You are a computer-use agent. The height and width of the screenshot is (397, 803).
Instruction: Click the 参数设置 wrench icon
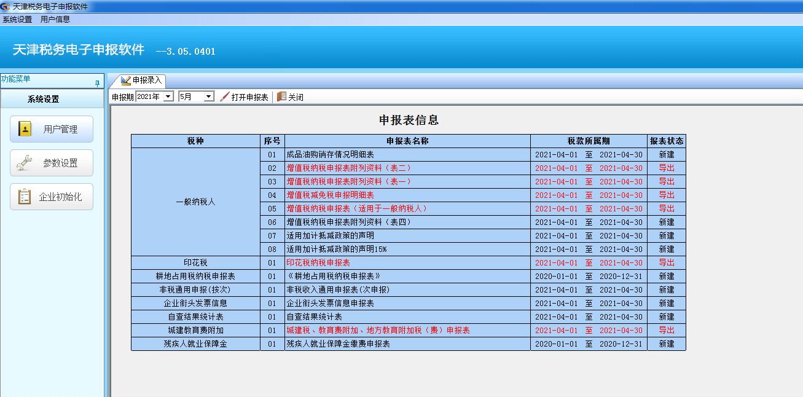[x=25, y=163]
